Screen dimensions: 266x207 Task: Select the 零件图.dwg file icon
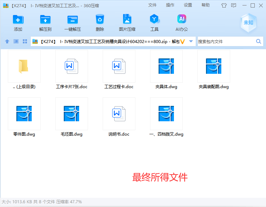click(x=24, y=114)
